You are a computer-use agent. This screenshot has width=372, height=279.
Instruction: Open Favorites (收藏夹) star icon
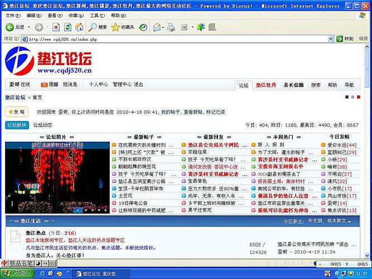(x=123, y=27)
